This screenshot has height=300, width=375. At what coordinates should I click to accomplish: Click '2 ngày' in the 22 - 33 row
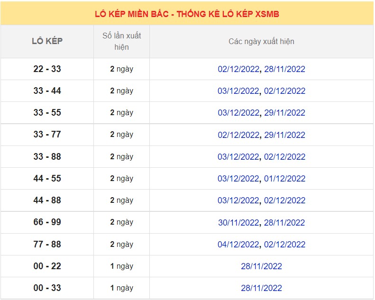[121, 69]
